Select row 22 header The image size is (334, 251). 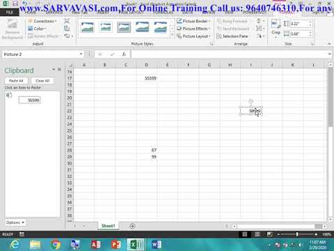[x=70, y=111]
